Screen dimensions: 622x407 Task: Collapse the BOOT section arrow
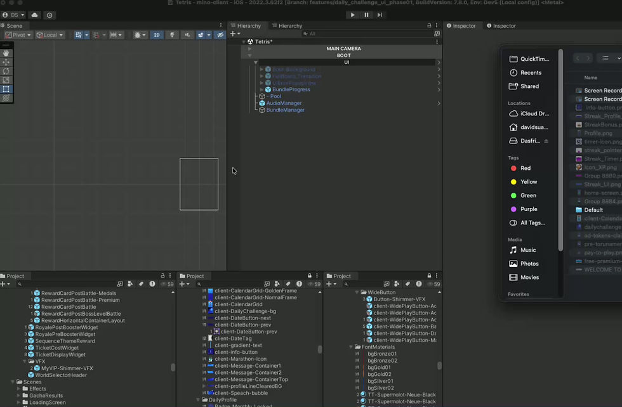(249, 56)
